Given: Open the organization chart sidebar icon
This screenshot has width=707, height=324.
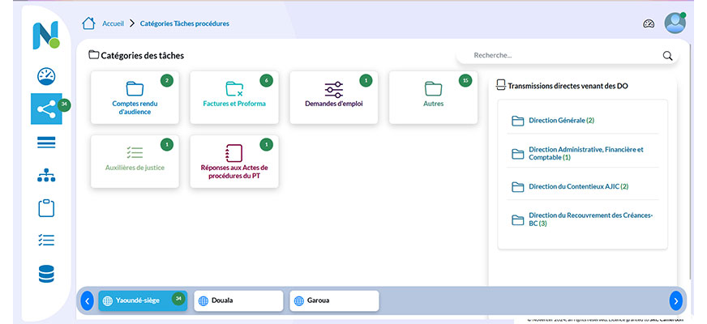Looking at the screenshot, I should [x=46, y=175].
